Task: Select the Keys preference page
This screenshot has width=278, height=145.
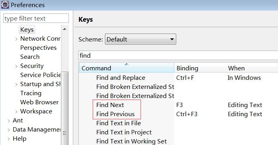Action: pos(27,30)
